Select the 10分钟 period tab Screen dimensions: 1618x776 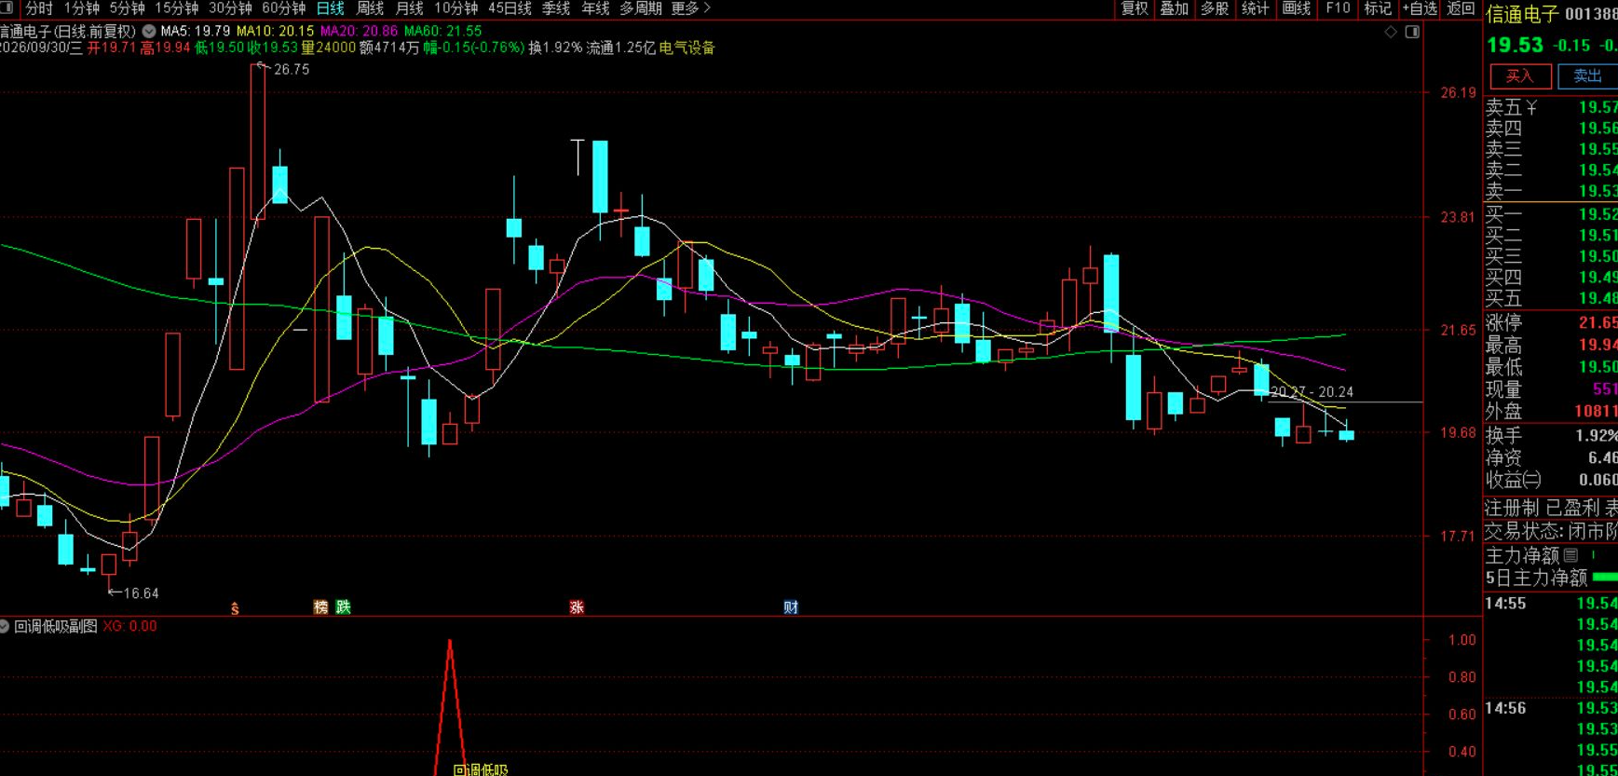455,8
